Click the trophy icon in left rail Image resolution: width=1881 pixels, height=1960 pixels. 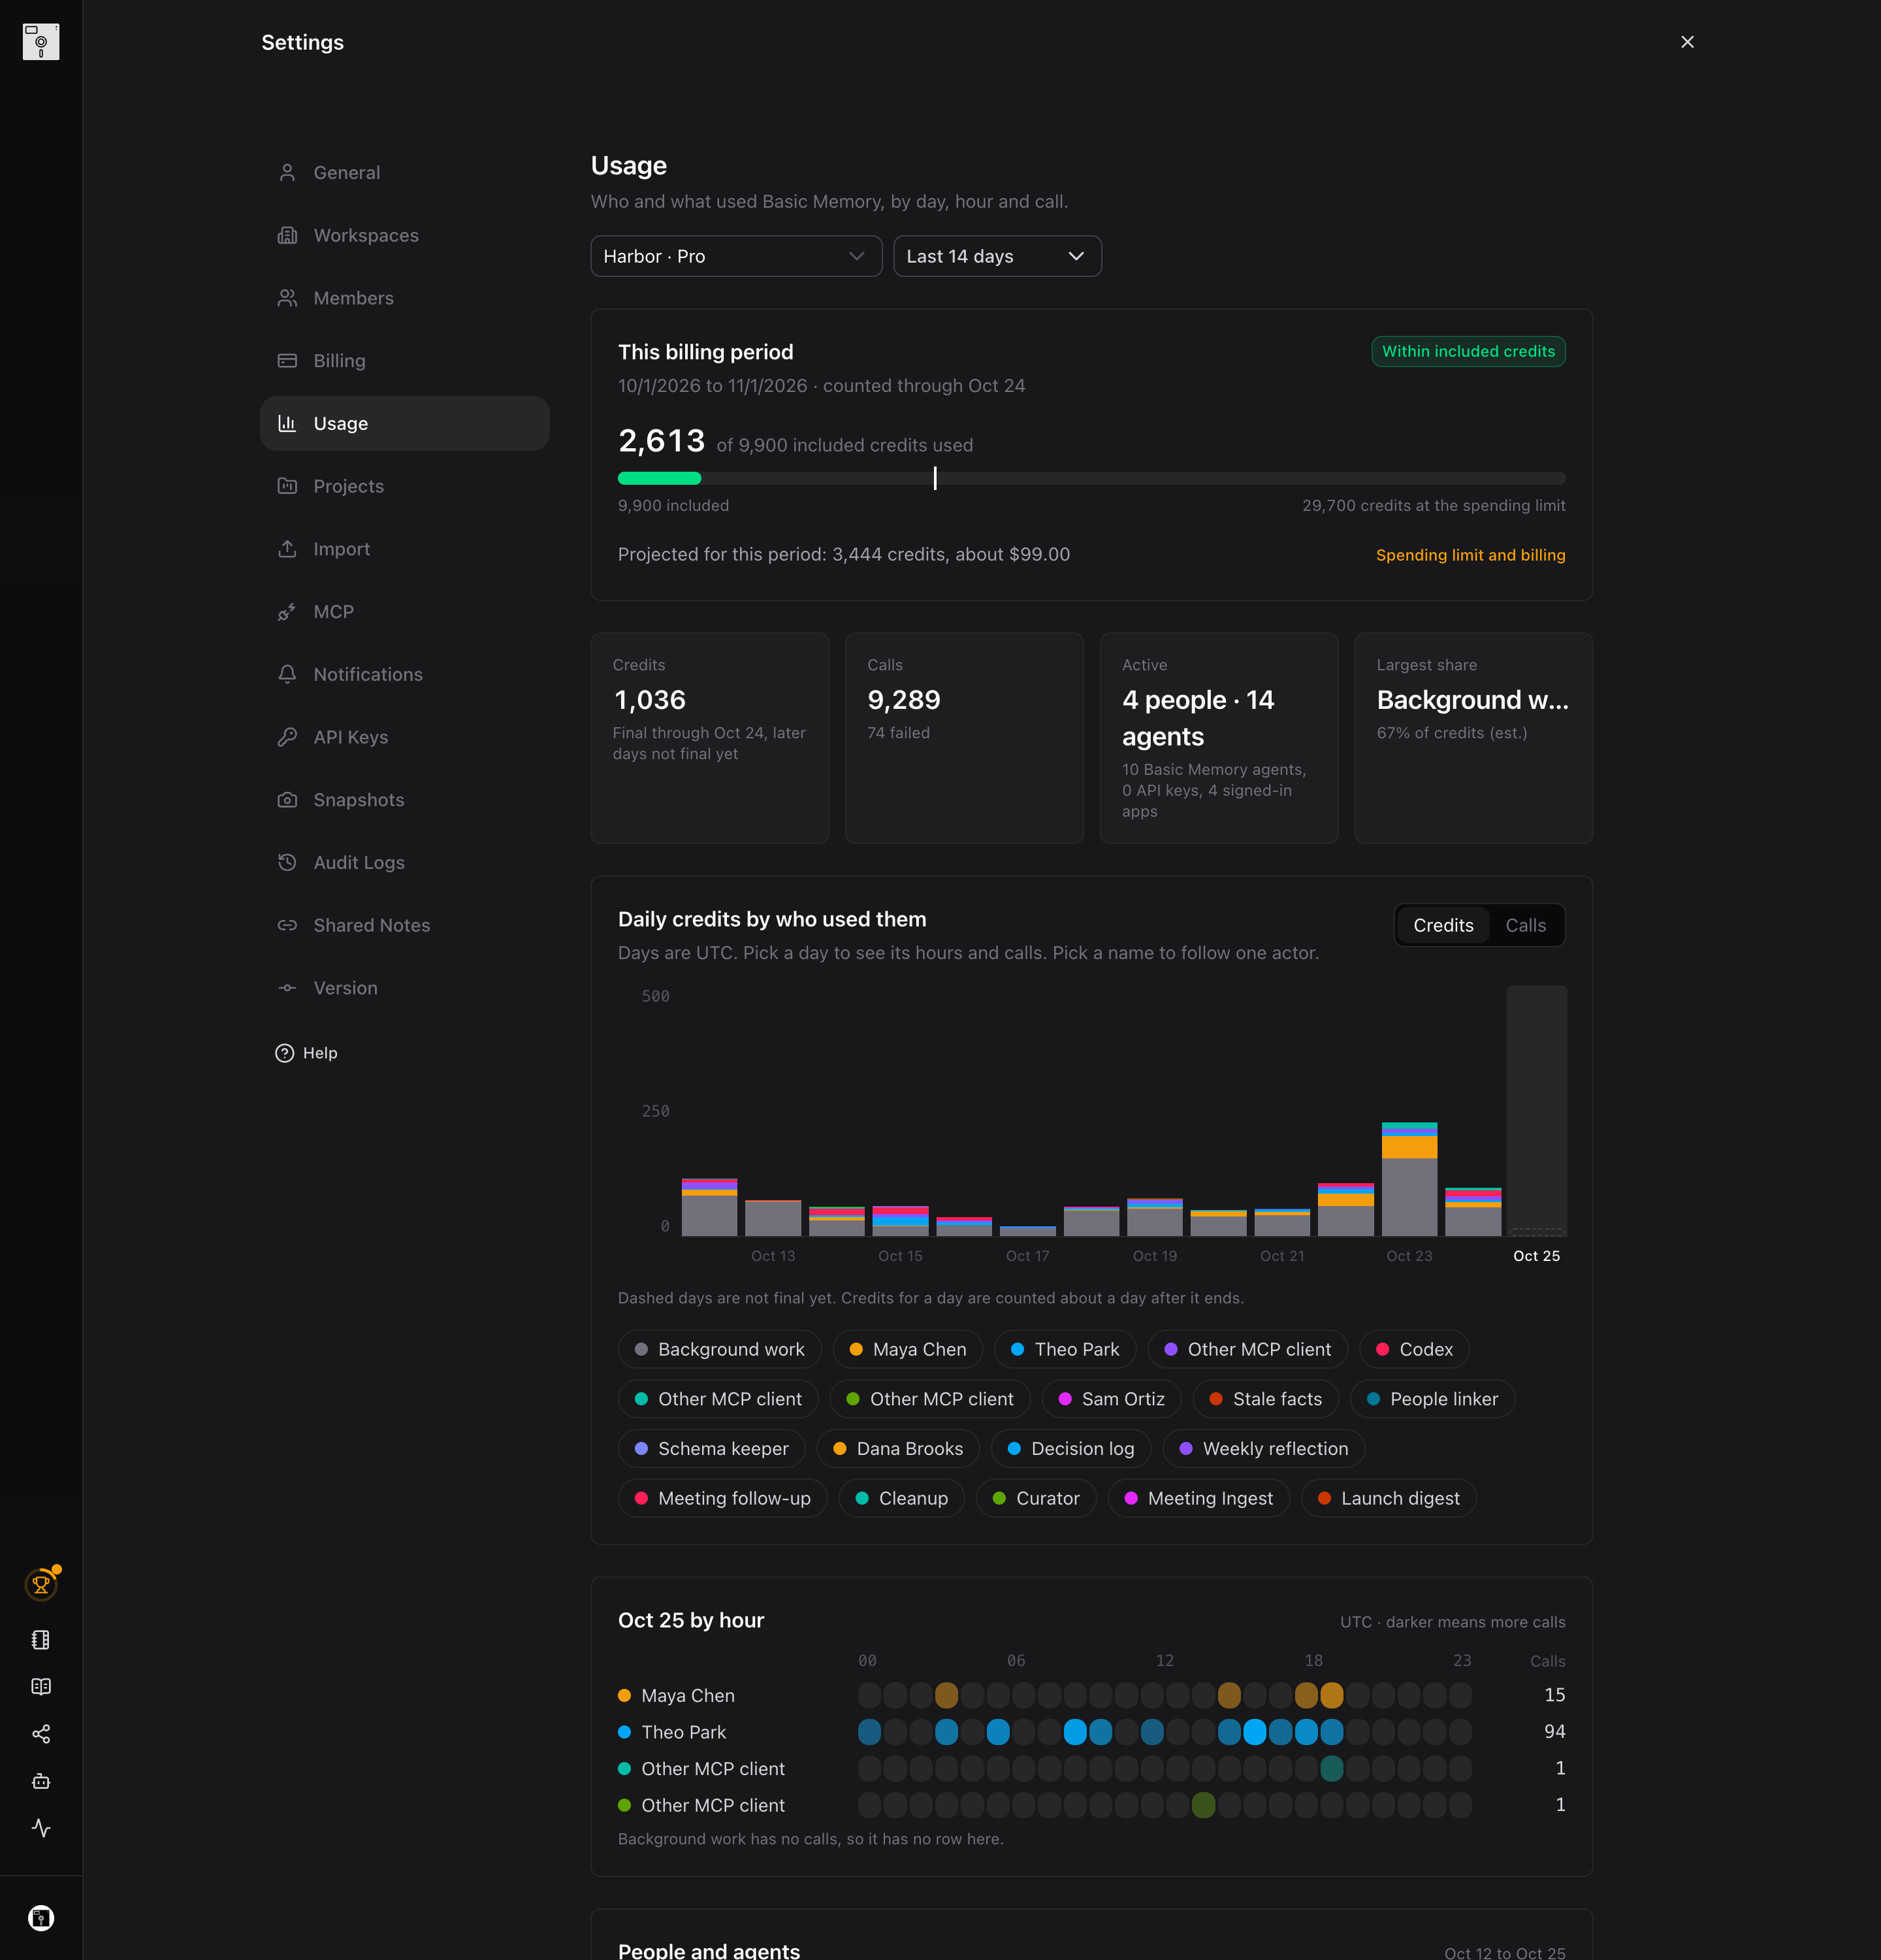pyautogui.click(x=41, y=1584)
